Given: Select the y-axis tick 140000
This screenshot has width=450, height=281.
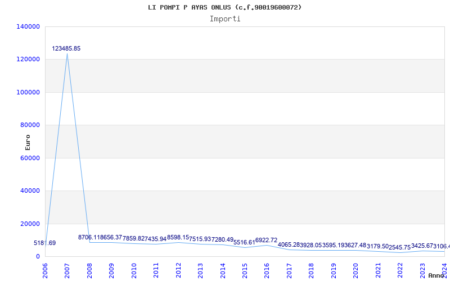Looking at the screenshot, I should (28, 26).
